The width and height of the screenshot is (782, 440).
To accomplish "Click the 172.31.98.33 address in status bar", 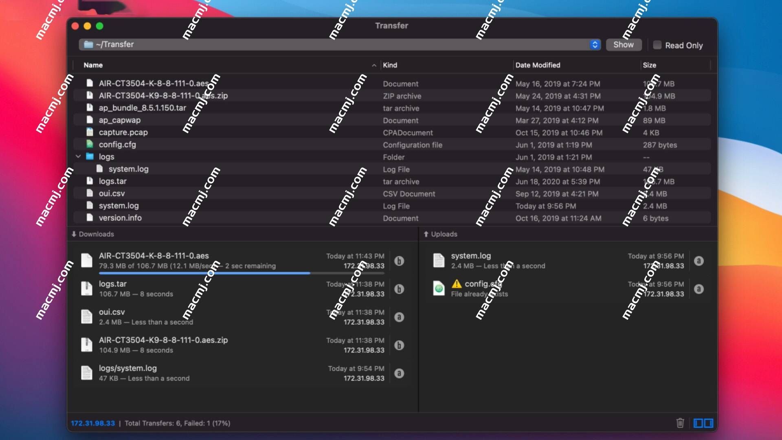I will [x=93, y=423].
